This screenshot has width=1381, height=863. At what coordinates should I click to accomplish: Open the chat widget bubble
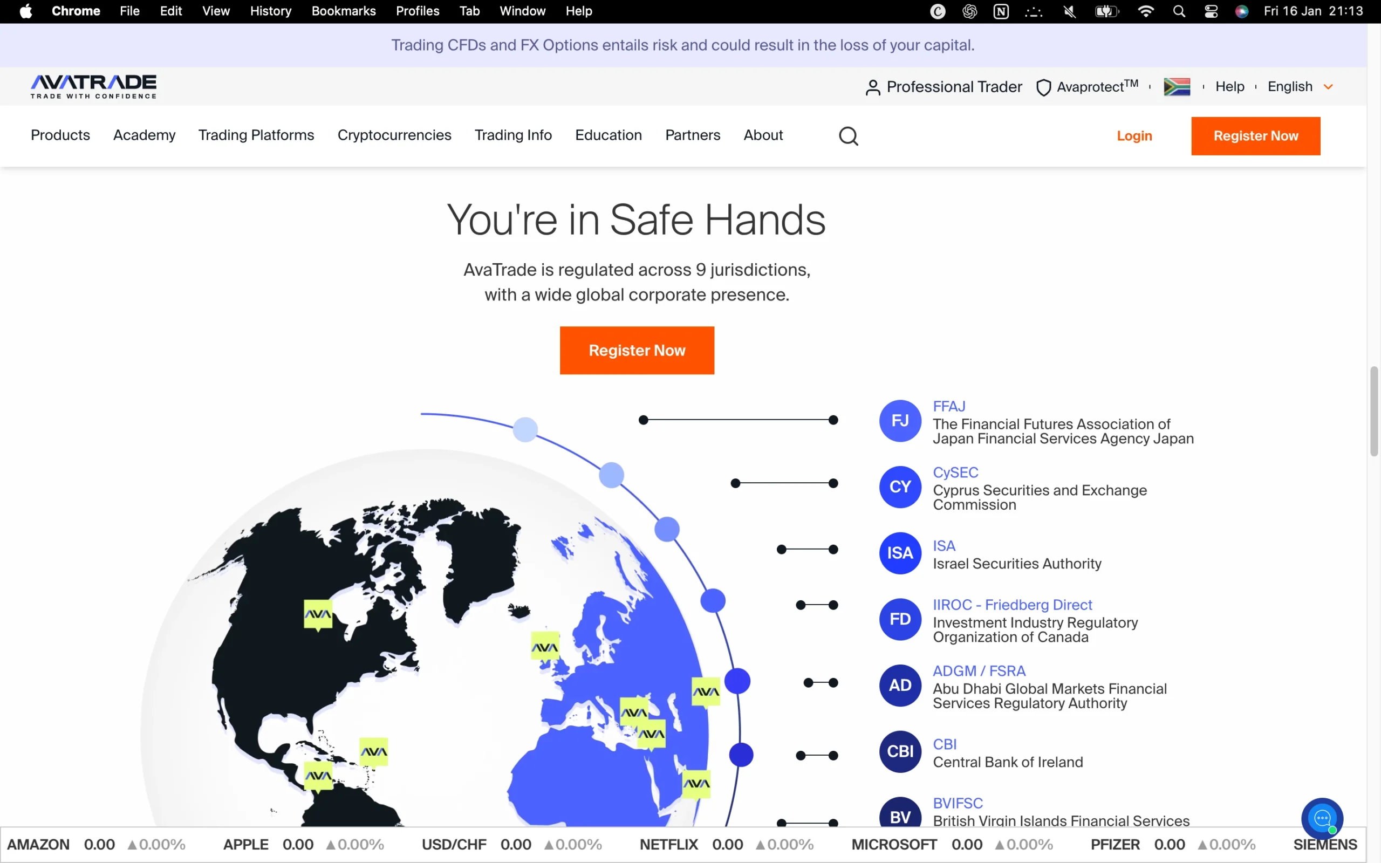click(x=1323, y=818)
